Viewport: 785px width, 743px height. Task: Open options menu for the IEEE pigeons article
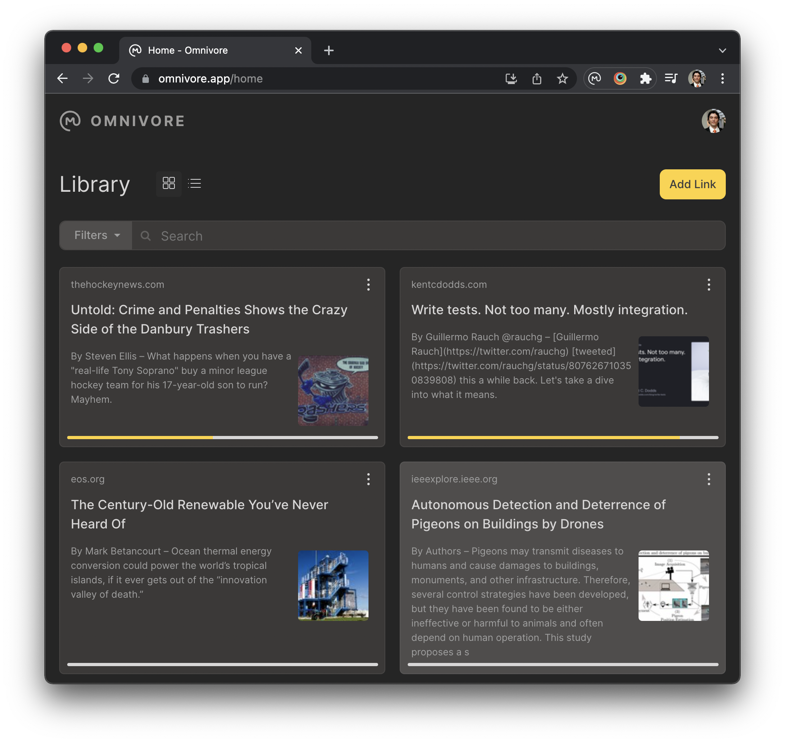click(x=709, y=479)
